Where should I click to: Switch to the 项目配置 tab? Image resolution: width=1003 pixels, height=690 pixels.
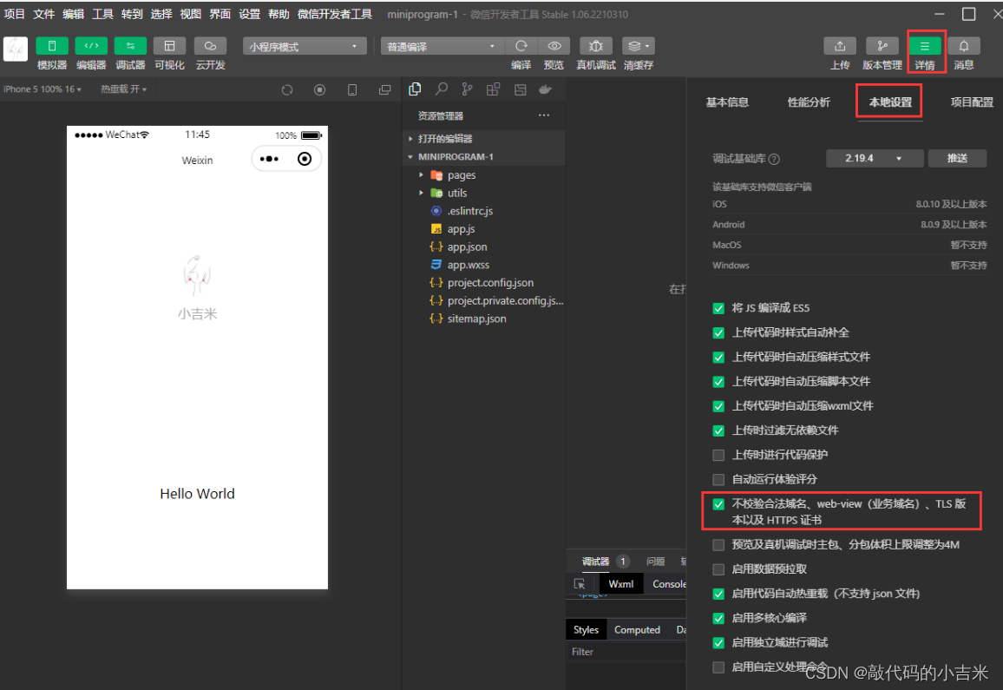pyautogui.click(x=972, y=102)
